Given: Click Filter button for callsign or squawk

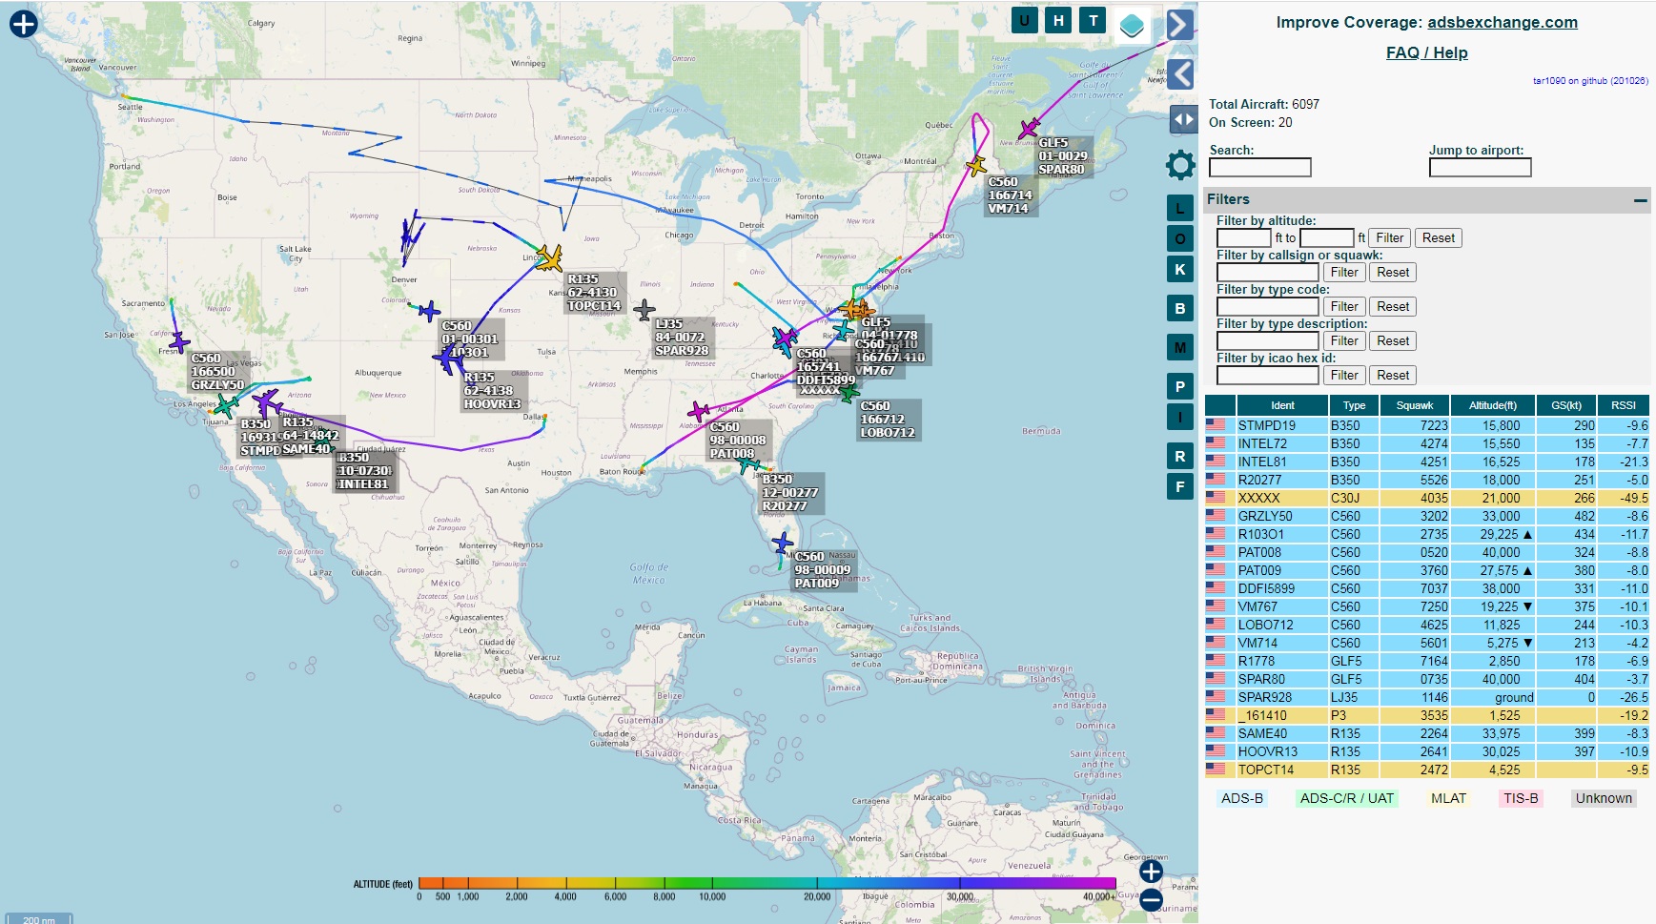Looking at the screenshot, I should click(x=1344, y=273).
